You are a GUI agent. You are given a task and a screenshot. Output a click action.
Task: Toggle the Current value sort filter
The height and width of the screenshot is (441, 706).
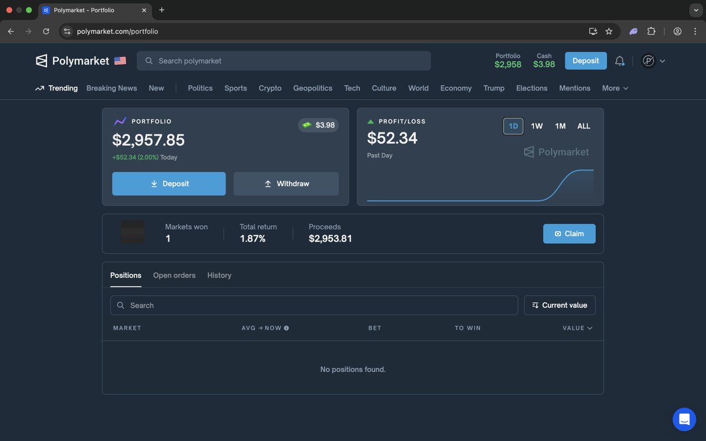[559, 305]
